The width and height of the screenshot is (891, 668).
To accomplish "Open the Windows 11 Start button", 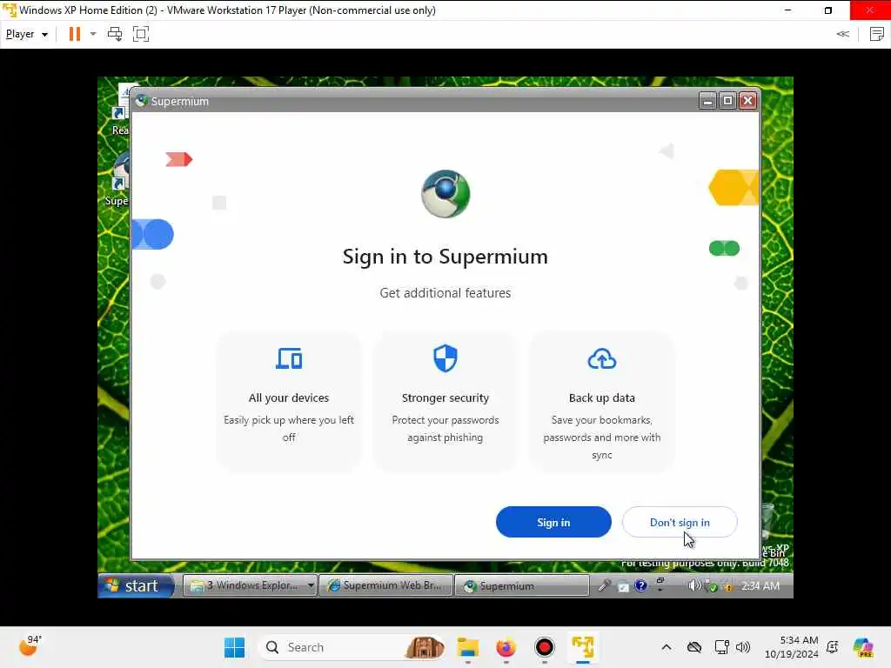I will tap(234, 647).
